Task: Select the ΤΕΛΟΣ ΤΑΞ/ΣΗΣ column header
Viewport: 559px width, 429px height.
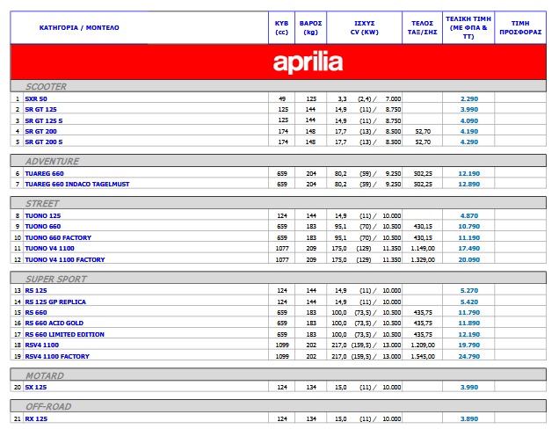Action: tap(423, 28)
